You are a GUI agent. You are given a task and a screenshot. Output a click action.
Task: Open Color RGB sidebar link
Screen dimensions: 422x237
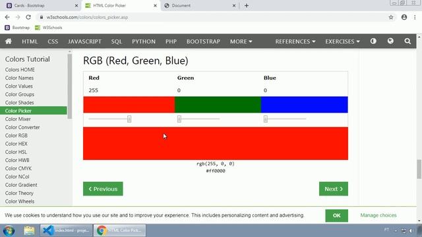pyautogui.click(x=16, y=136)
